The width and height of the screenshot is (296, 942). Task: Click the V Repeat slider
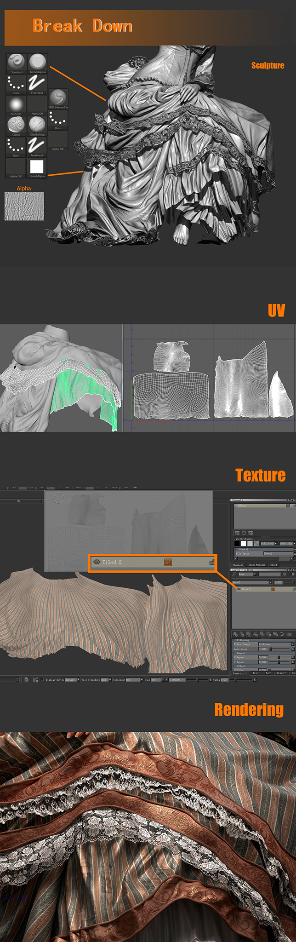[279, 662]
